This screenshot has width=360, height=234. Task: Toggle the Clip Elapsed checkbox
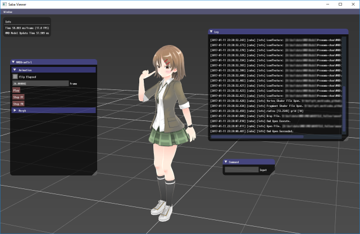pos(15,76)
